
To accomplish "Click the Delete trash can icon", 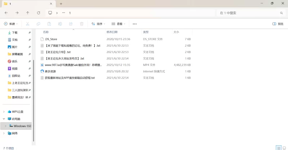I will (x=82, y=24).
